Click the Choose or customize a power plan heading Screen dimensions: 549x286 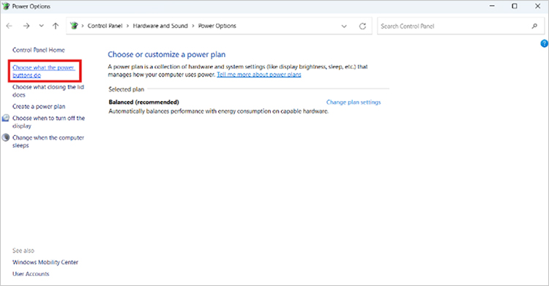(167, 55)
